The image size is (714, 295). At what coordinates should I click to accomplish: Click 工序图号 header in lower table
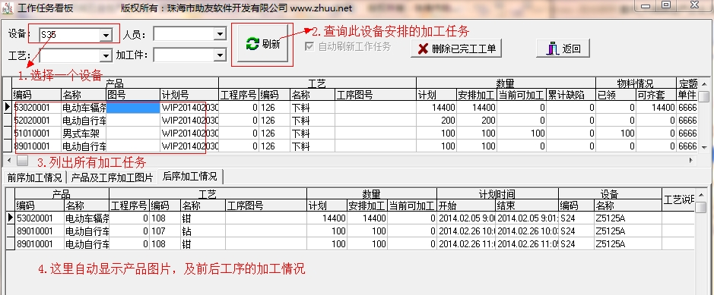pyautogui.click(x=266, y=206)
